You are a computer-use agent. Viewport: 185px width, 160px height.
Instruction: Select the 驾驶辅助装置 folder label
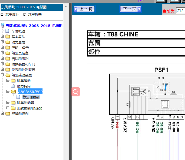[x=22, y=75]
